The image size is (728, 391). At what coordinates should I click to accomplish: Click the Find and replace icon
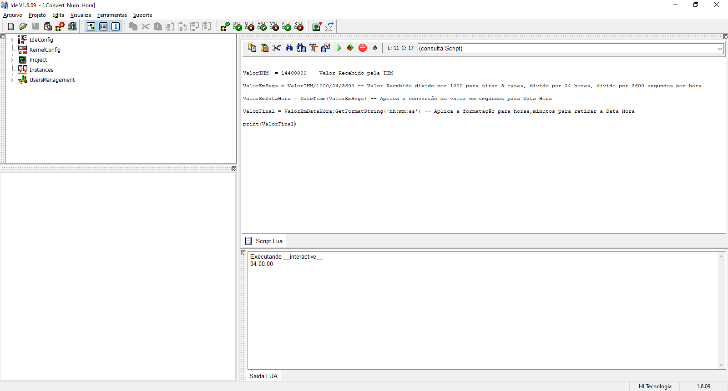point(301,48)
